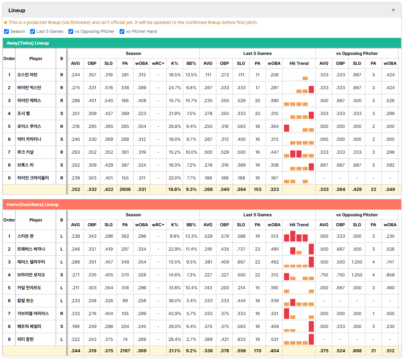
Task: Click the hit trend chart for 루크 키샬
Action: 299,152
